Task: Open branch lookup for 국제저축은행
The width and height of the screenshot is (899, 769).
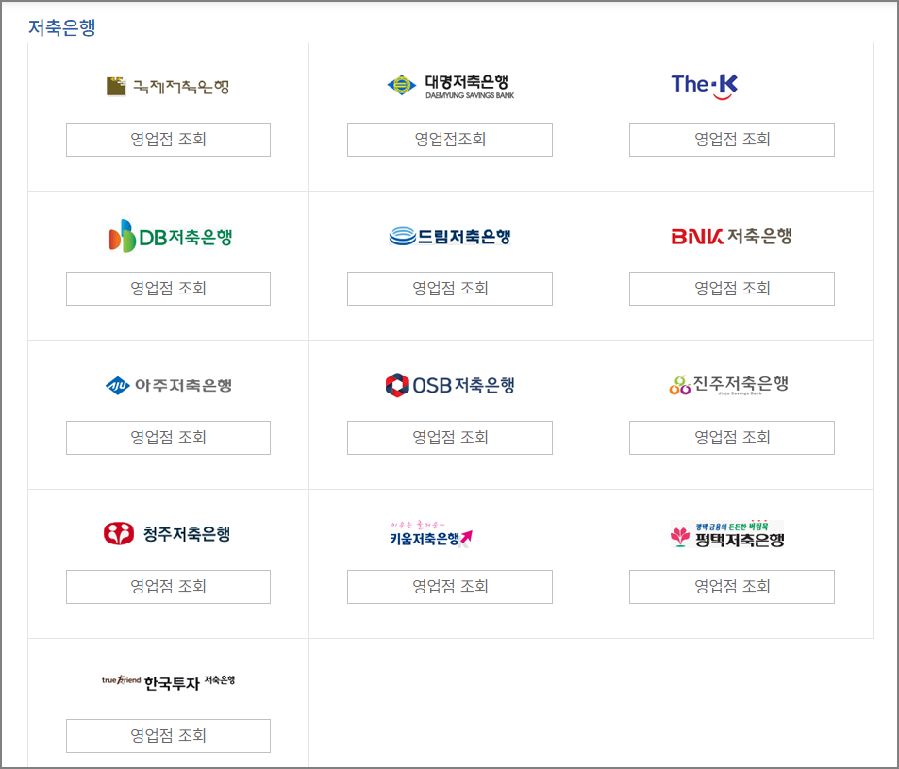Action: point(168,140)
